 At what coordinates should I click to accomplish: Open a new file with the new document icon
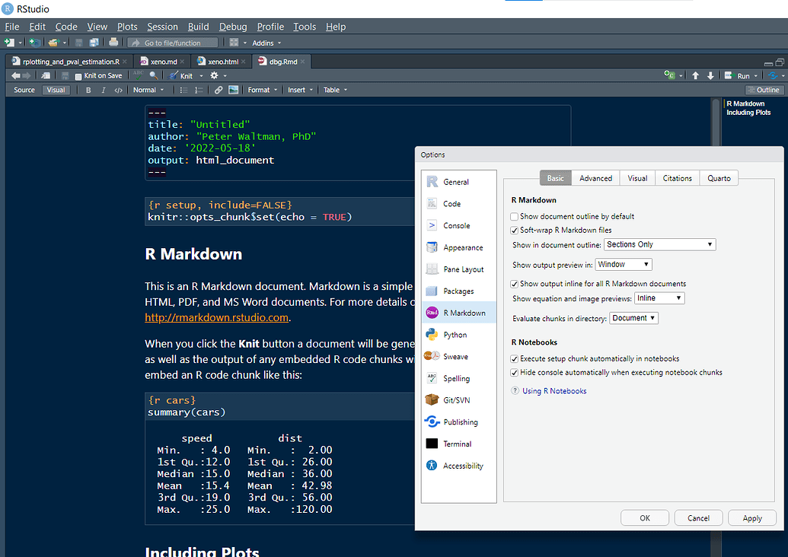tap(11, 43)
